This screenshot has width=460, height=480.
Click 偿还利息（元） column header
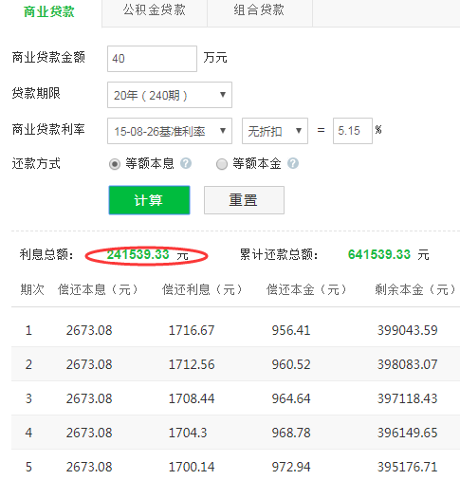202,289
